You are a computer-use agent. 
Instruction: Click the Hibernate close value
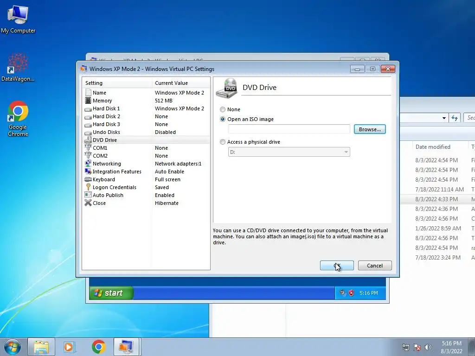point(167,203)
